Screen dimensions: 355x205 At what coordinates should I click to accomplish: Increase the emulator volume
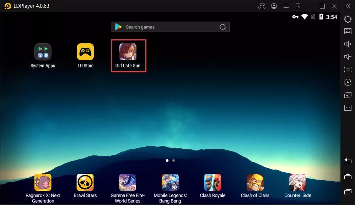pyautogui.click(x=348, y=44)
